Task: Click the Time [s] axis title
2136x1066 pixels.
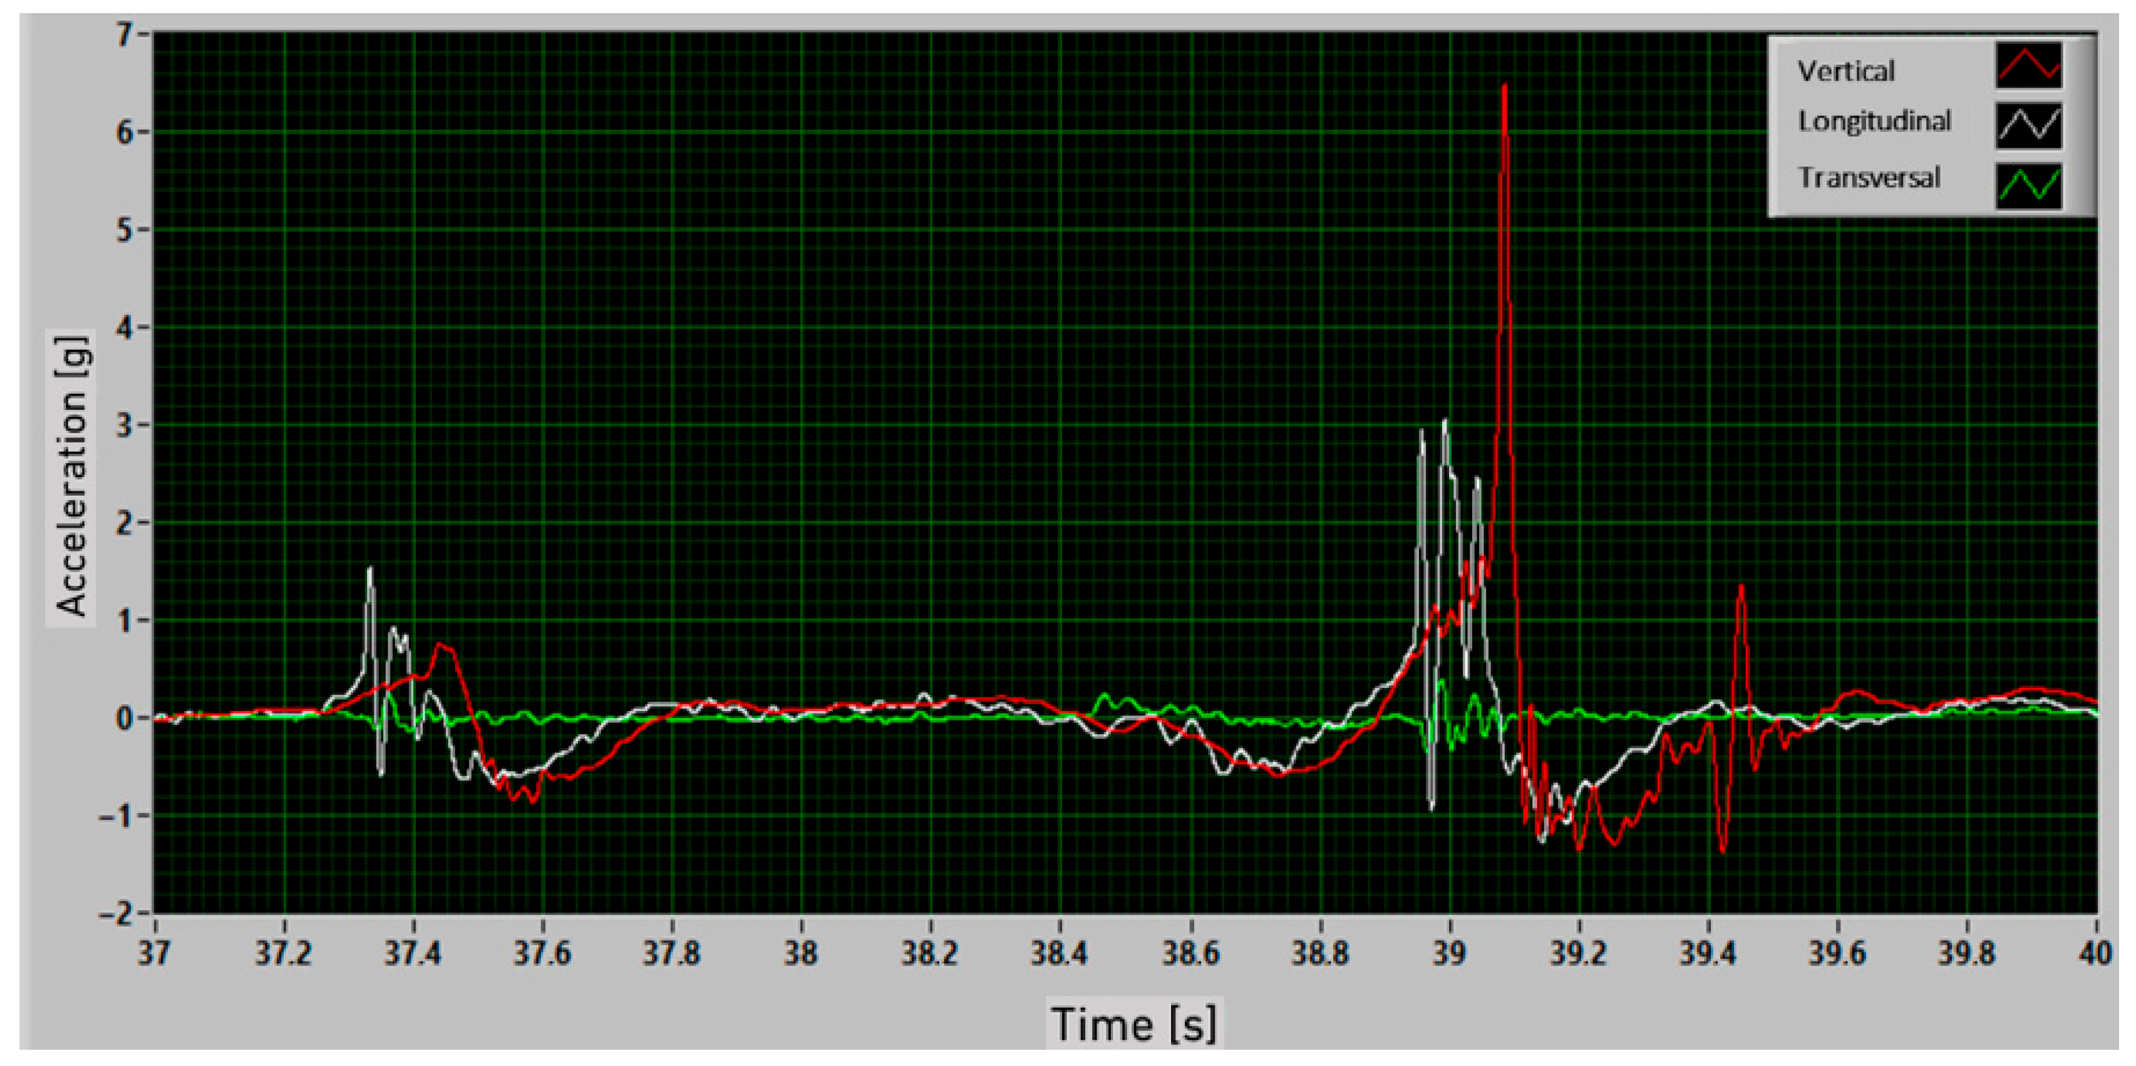Action: pyautogui.click(x=1133, y=1023)
